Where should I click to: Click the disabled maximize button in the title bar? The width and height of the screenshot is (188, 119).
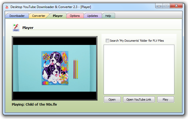[x=166, y=6]
